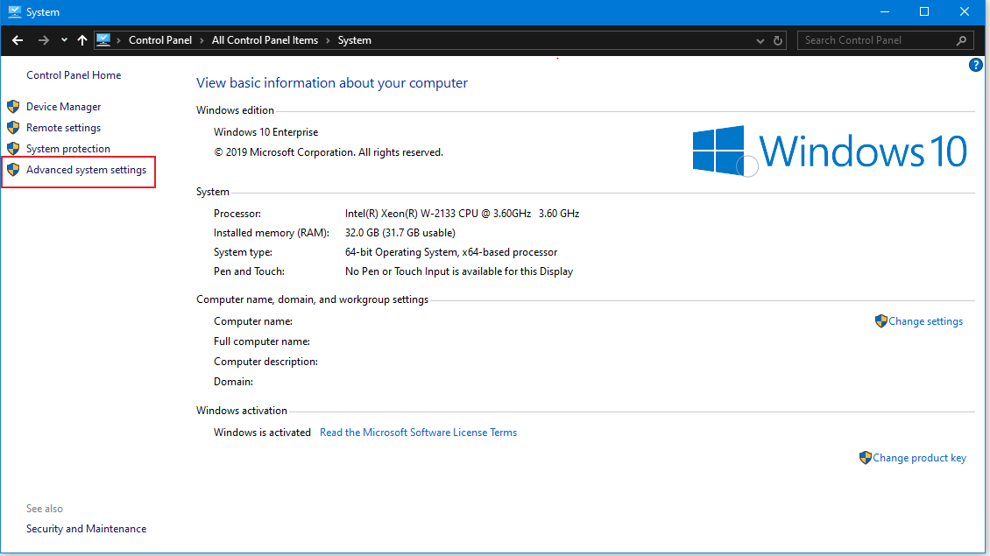The width and height of the screenshot is (990, 556).
Task: Open Security and Maintenance
Action: pos(86,529)
